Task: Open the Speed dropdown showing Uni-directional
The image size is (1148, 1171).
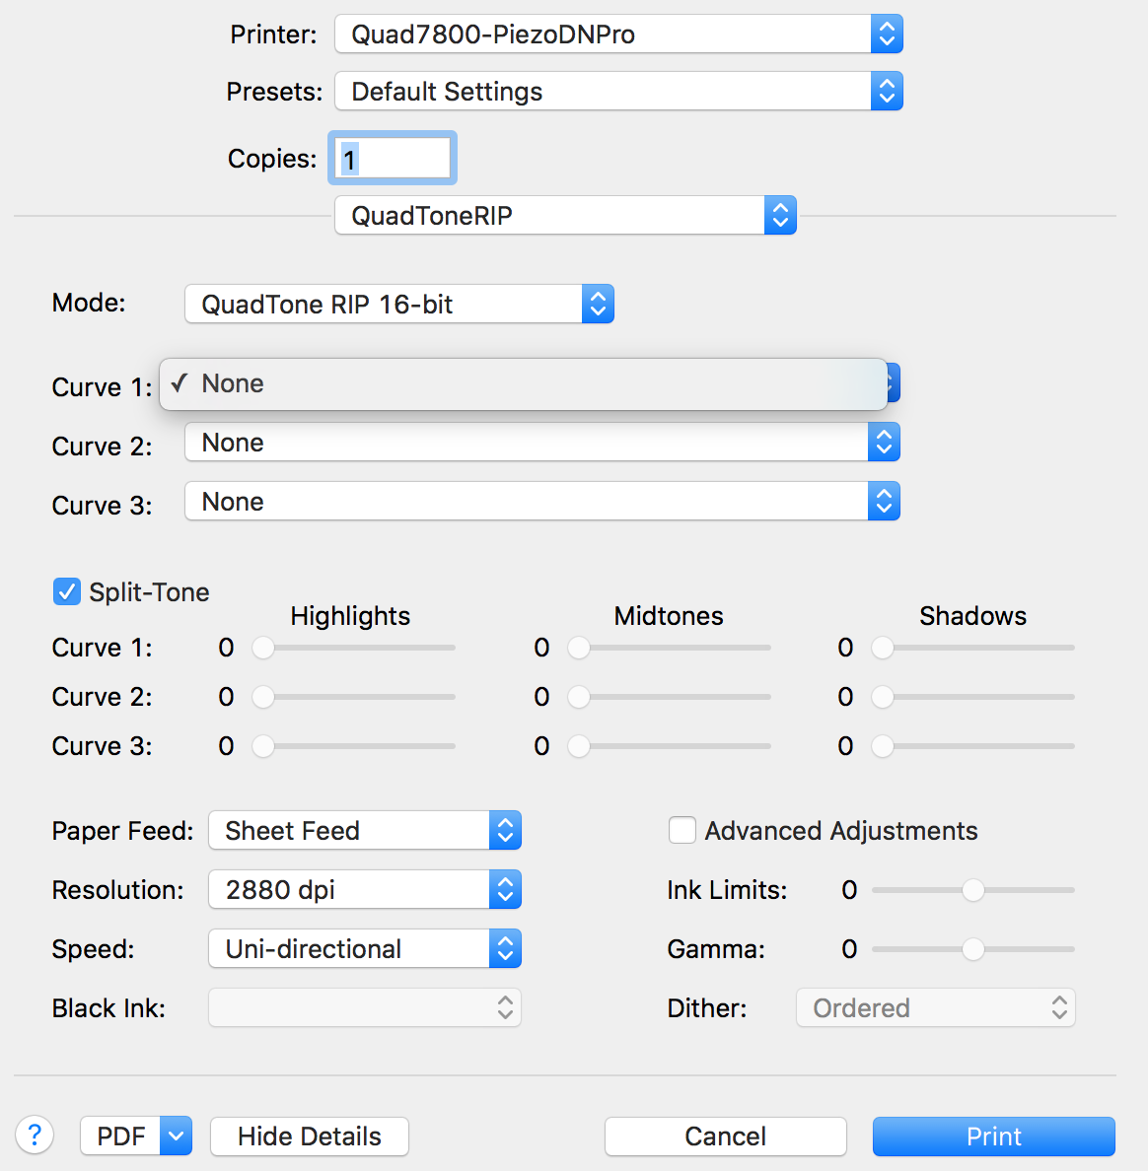Action: click(365, 948)
